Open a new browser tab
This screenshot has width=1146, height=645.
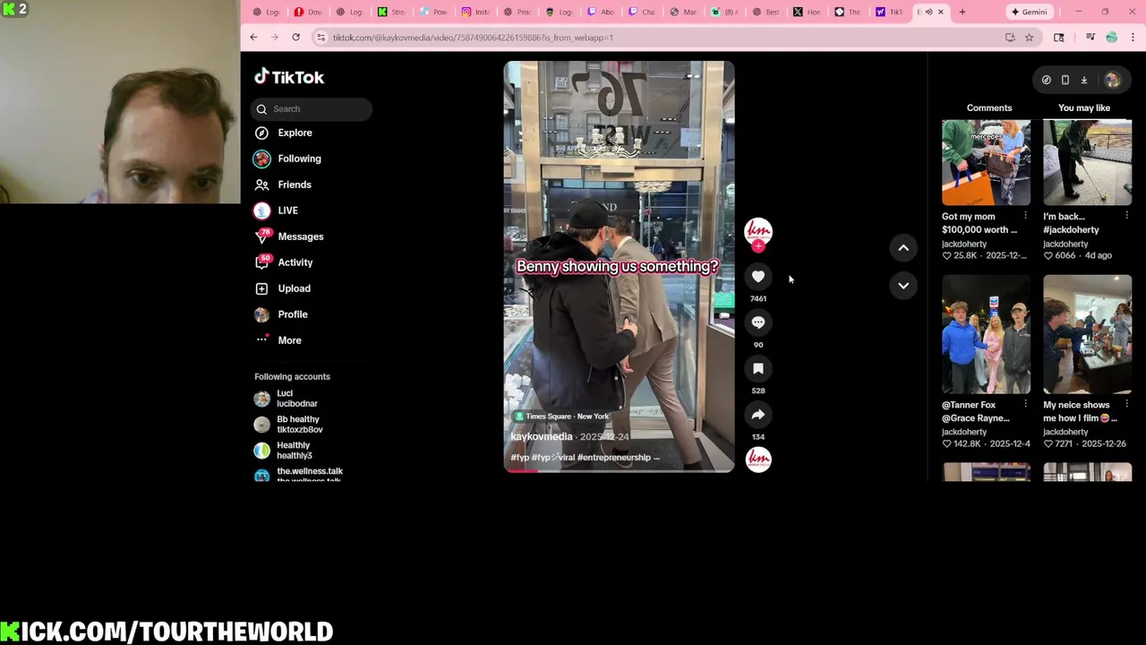point(962,12)
